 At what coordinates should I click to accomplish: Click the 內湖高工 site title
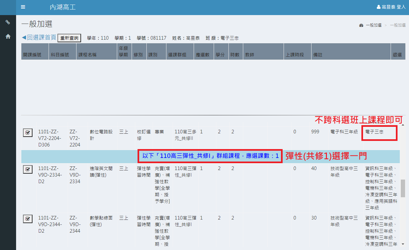[62, 7]
